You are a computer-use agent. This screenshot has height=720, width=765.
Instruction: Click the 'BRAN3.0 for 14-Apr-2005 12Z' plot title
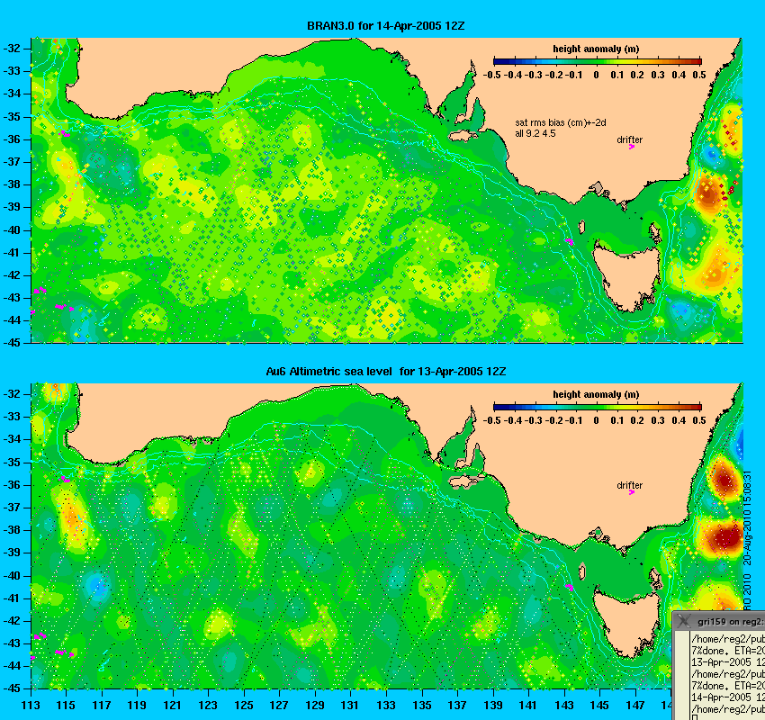pyautogui.click(x=385, y=26)
